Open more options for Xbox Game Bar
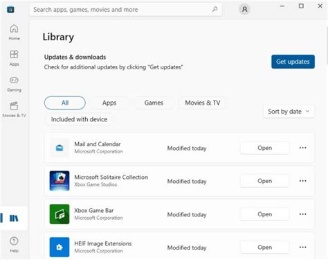Screen dimensions: 328x260 (x=302, y=214)
